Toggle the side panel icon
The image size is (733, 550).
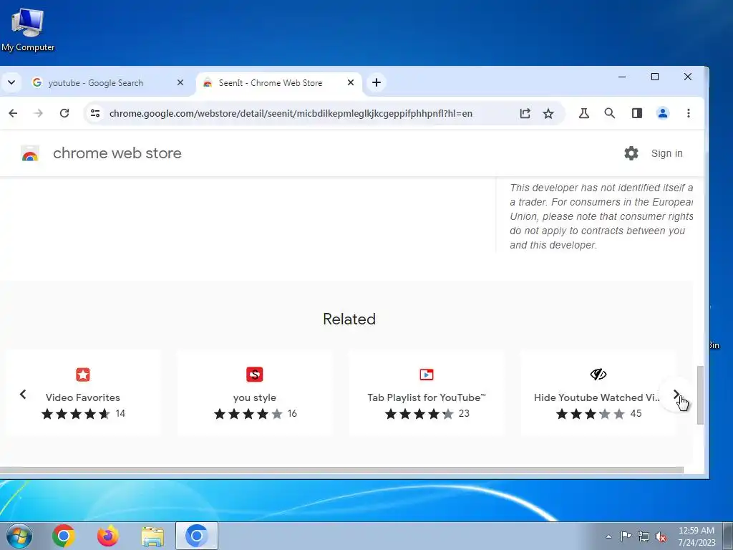click(x=636, y=113)
